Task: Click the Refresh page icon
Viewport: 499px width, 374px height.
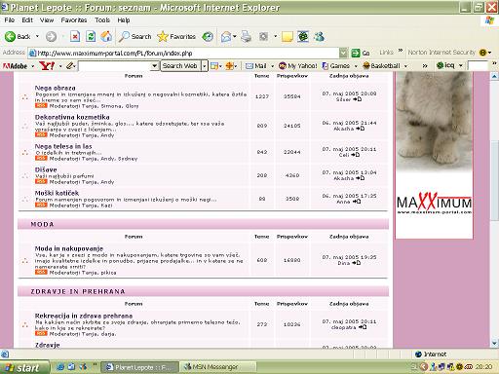Action: [91, 37]
